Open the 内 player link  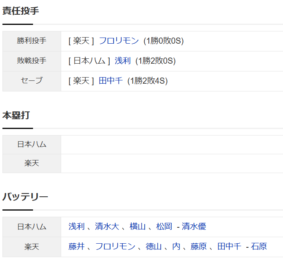pos(176,247)
